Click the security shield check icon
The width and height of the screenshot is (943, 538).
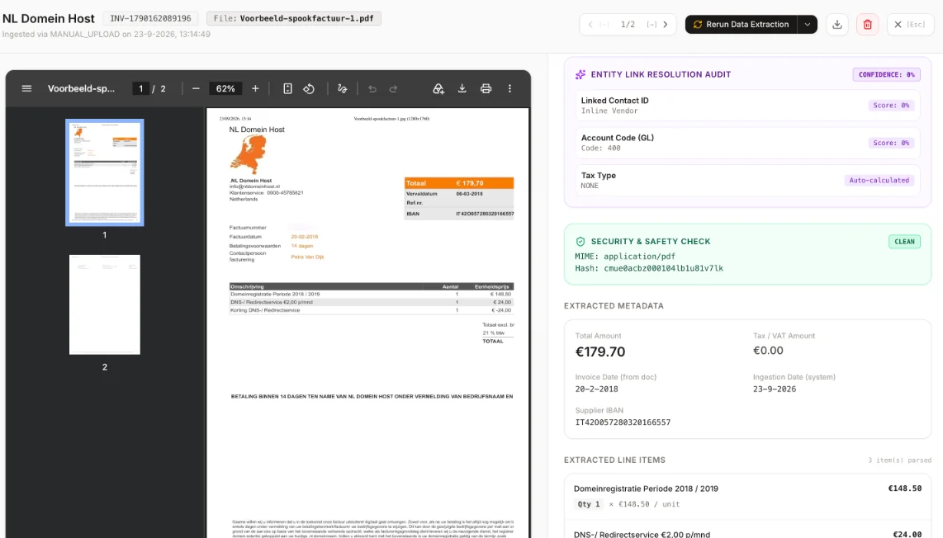pos(580,242)
